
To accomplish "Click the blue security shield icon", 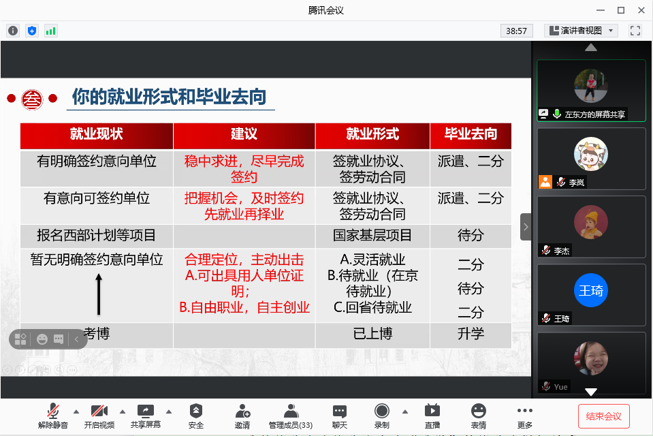I will click(32, 31).
